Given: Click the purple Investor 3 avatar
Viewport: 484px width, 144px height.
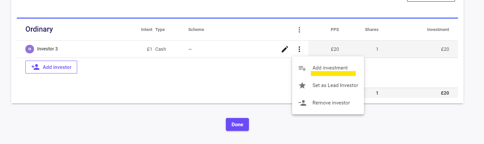Looking at the screenshot, I should [30, 49].
